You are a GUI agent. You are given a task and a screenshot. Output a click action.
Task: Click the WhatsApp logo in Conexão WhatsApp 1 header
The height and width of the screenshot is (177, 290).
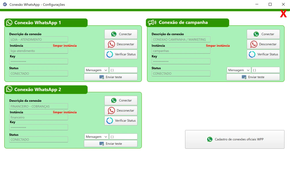(x=9, y=22)
